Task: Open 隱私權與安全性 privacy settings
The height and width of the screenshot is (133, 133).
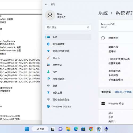Action: [68, 99]
